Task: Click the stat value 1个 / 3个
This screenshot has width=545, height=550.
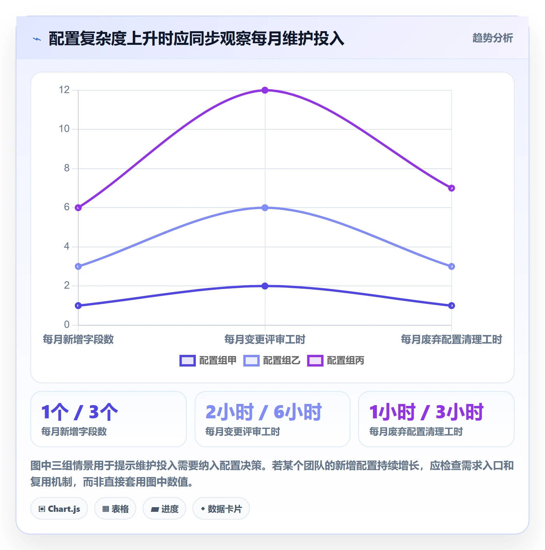Action: coord(79,412)
